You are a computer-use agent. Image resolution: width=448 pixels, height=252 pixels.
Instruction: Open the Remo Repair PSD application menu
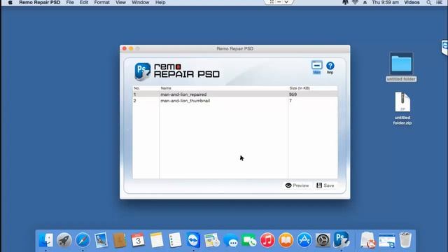(x=39, y=3)
